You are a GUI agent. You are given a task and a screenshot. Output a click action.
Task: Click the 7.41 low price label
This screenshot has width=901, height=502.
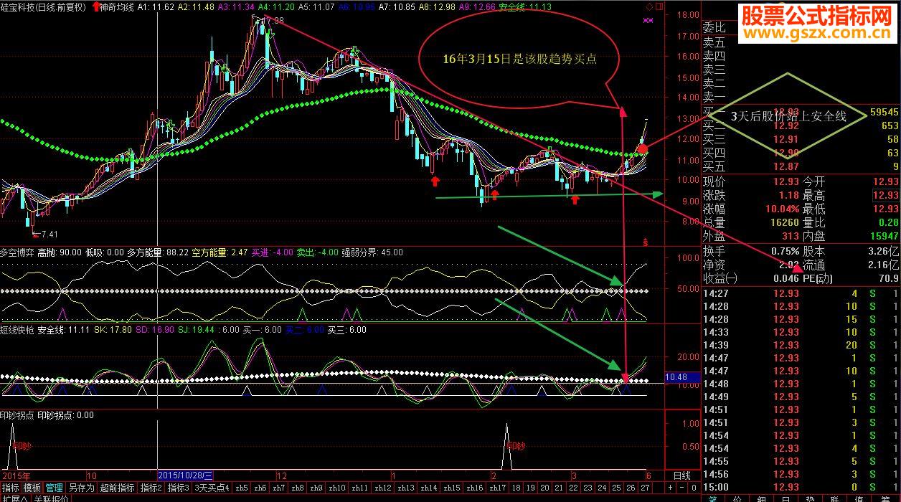pyautogui.click(x=49, y=235)
